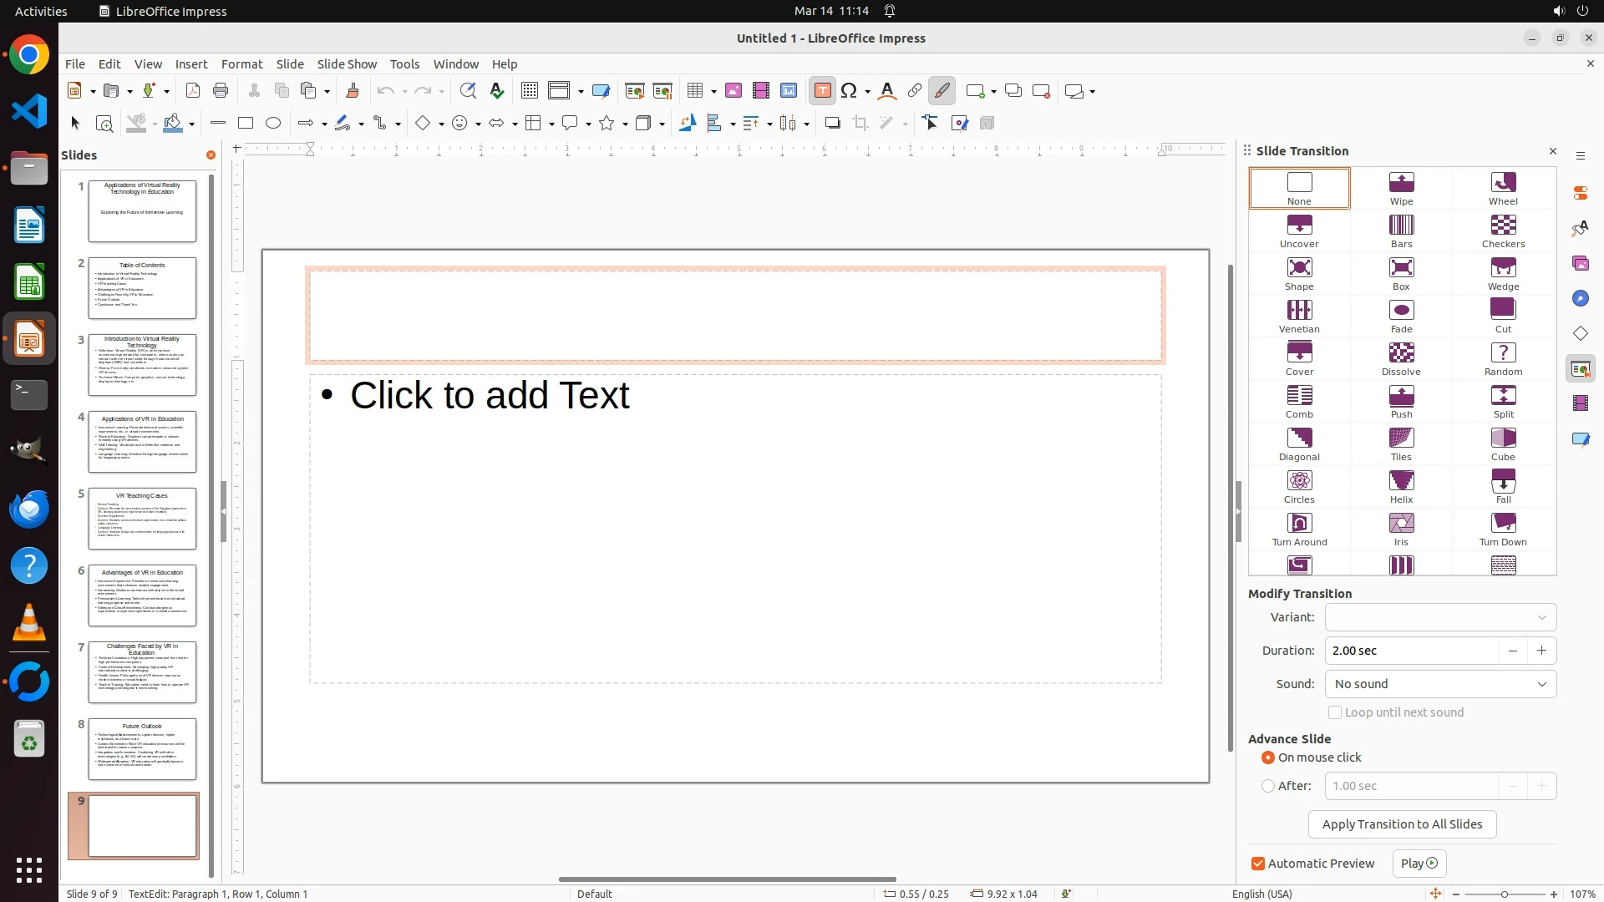Image resolution: width=1604 pixels, height=902 pixels.
Task: Select the After advance-slide radio button
Action: pyautogui.click(x=1268, y=786)
